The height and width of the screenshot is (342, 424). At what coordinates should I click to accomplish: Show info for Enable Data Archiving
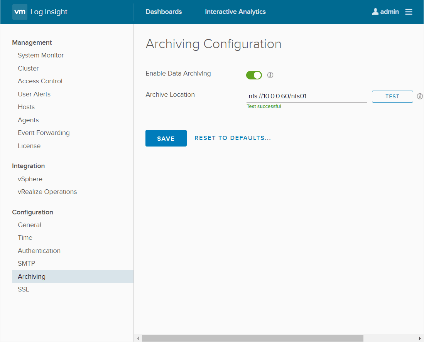click(x=270, y=75)
